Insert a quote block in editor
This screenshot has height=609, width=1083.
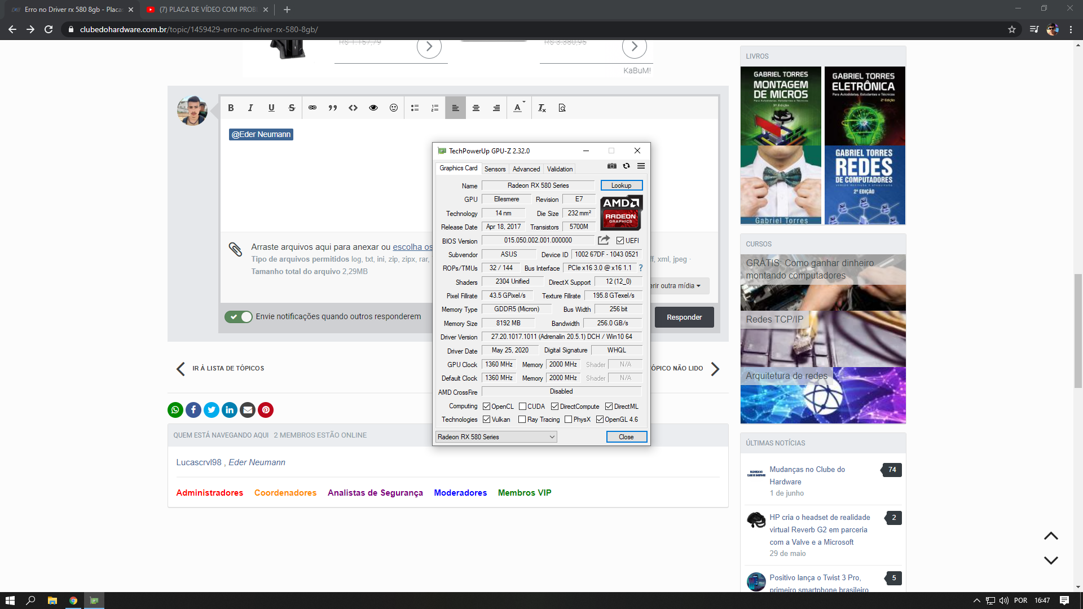(333, 108)
